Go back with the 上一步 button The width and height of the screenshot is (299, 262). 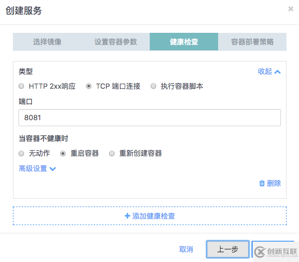pos(228,249)
